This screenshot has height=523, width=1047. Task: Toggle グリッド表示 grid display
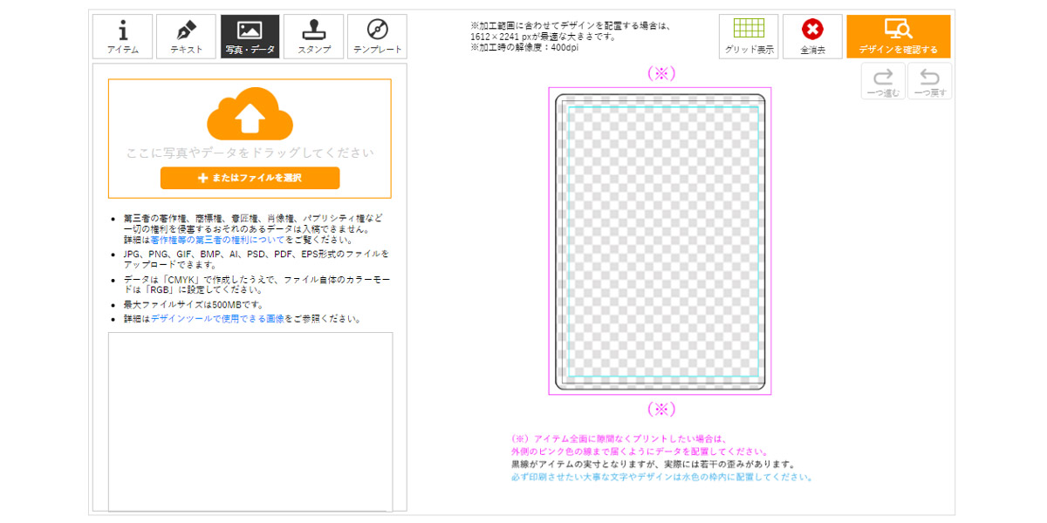click(749, 37)
